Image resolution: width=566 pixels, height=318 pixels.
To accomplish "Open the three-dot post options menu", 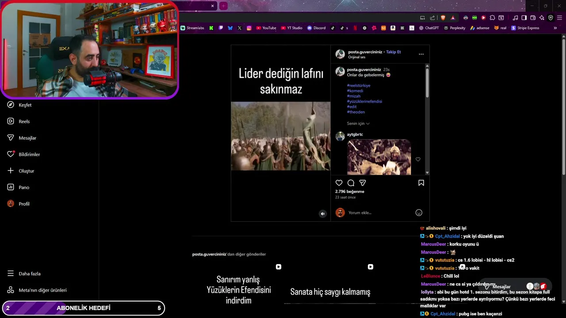I will click(x=421, y=54).
